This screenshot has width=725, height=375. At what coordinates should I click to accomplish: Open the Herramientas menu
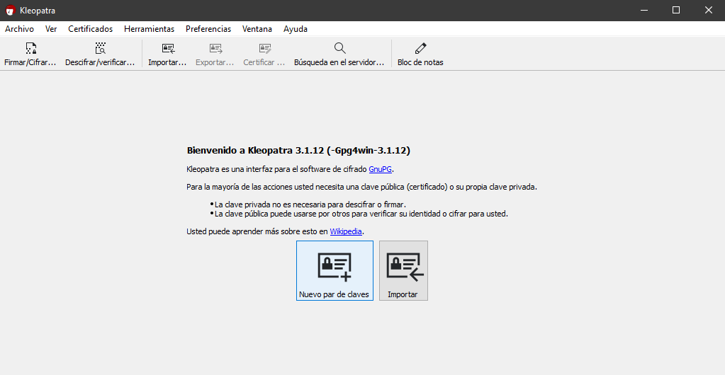pyautogui.click(x=149, y=28)
